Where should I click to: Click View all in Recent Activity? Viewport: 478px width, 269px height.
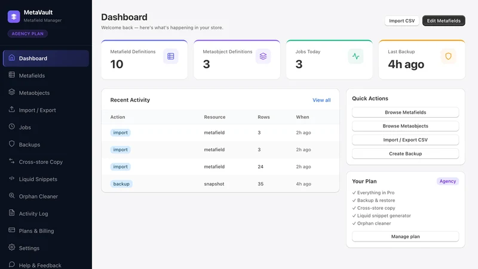pos(321,100)
